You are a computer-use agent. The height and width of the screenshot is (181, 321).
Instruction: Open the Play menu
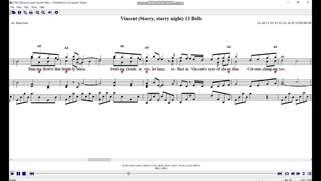(x=27, y=7)
